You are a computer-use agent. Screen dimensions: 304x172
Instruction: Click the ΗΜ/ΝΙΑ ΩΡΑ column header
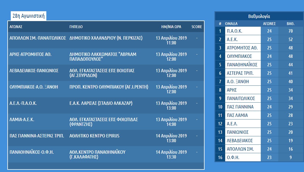point(171,27)
